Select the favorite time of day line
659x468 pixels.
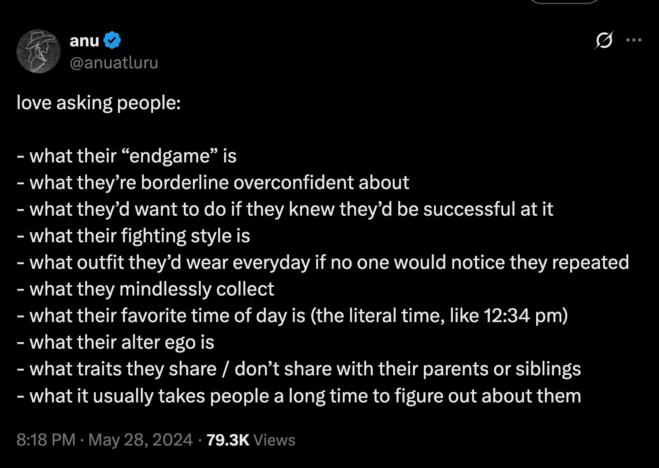(x=292, y=316)
